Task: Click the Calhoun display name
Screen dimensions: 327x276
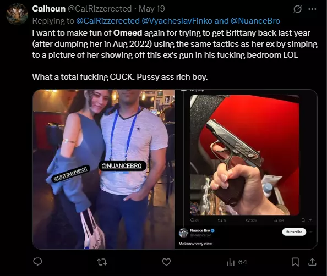Action: [49, 9]
